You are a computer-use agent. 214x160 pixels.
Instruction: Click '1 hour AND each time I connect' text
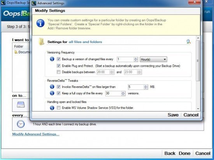point(65,124)
